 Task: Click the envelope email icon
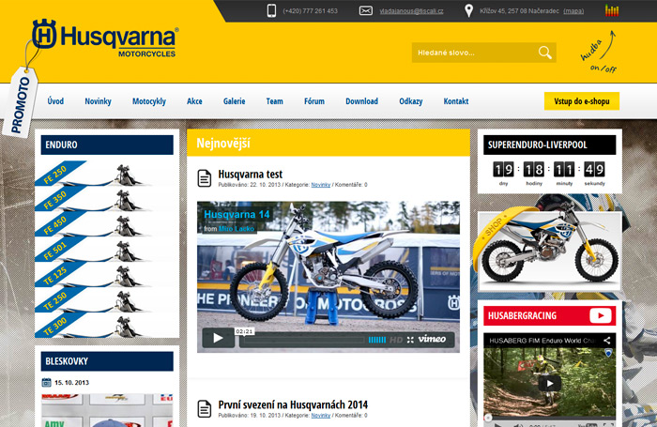366,10
